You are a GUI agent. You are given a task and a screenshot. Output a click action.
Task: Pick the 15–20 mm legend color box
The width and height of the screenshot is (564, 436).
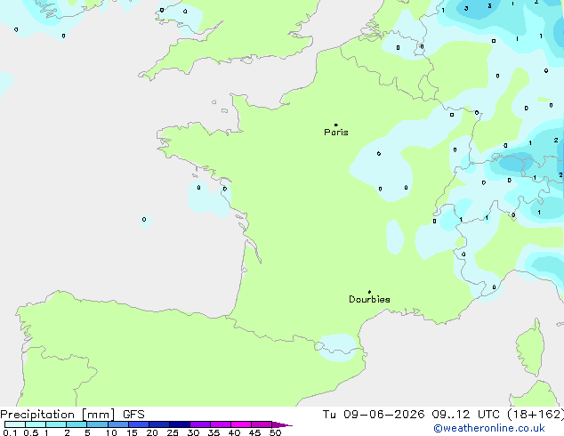[x=139, y=424]
